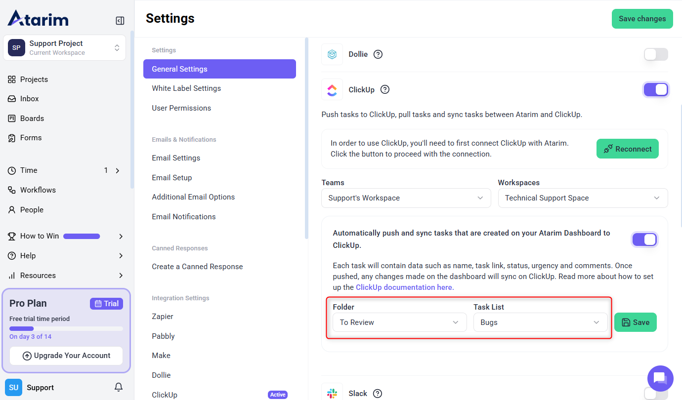Image resolution: width=682 pixels, height=400 pixels.
Task: Click the Reconnect button
Action: pyautogui.click(x=627, y=149)
